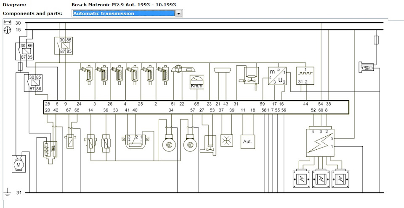The width and height of the screenshot is (404, 208).
Task: Select the ground symbol at terminal 31
Action: (7, 193)
